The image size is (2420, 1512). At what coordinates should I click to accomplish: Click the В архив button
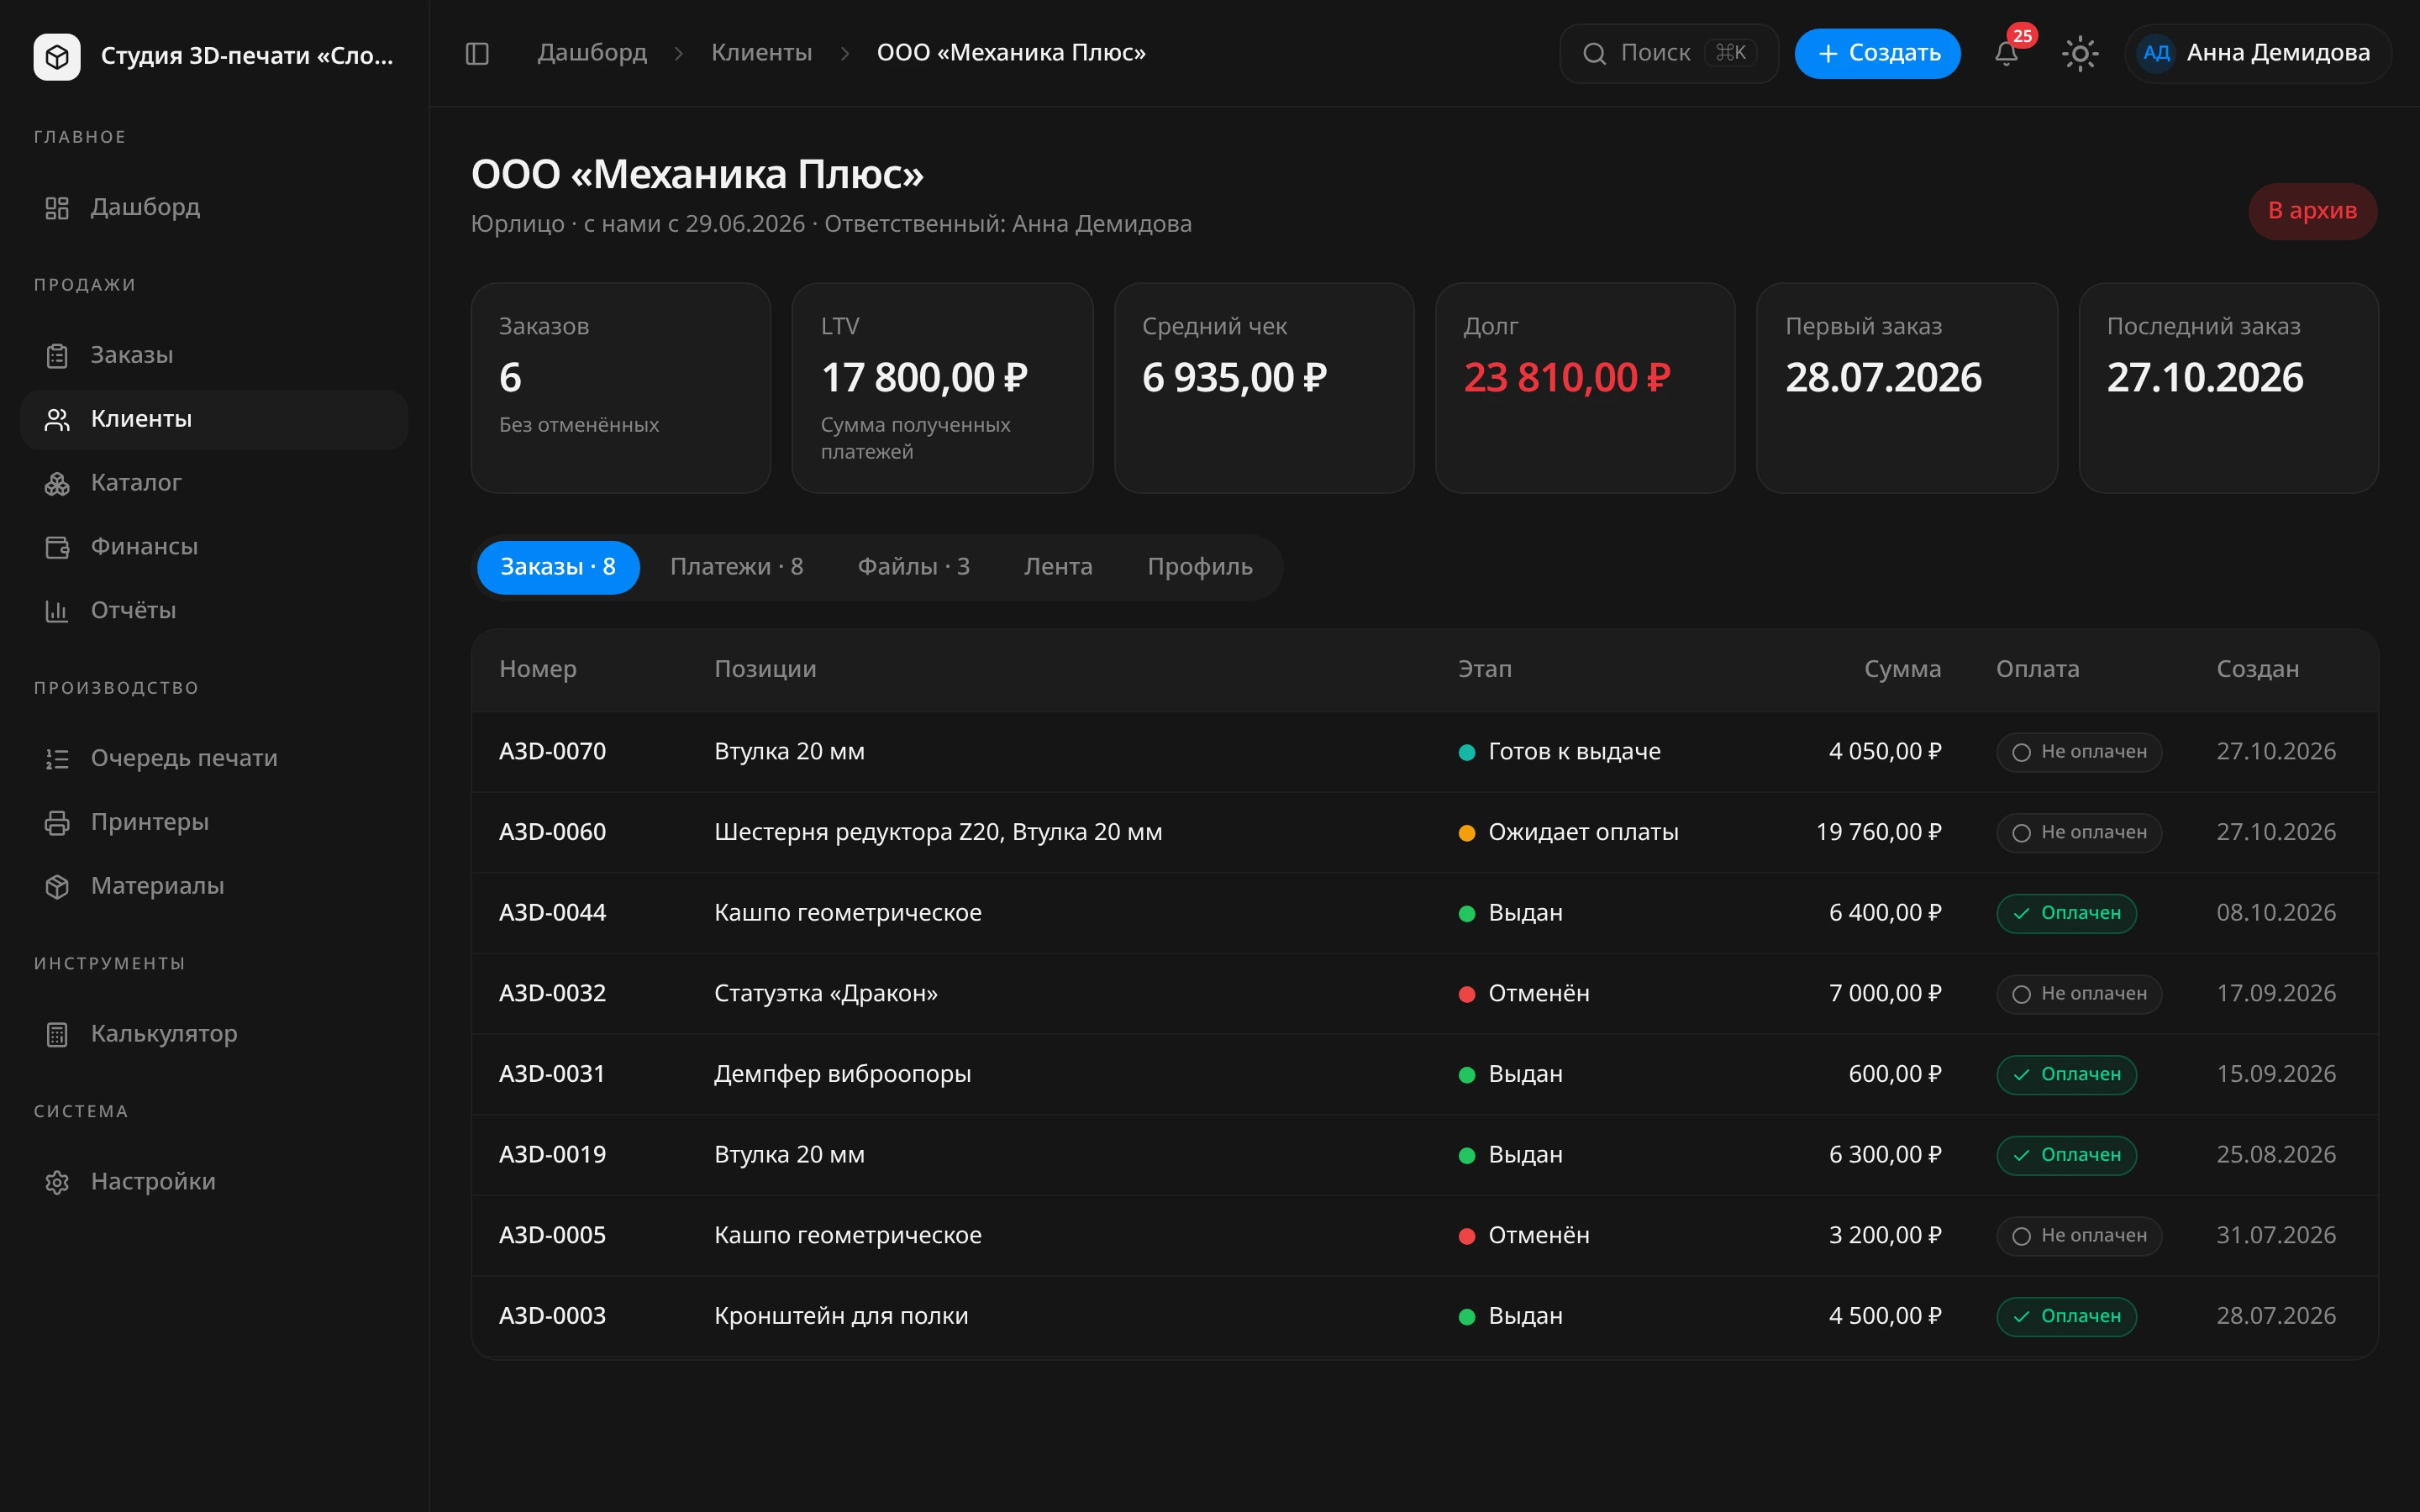coord(2312,211)
